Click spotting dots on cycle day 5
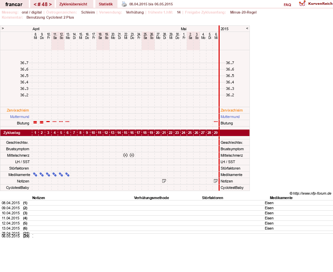This screenshot has height=272, width=333. click(x=61, y=121)
